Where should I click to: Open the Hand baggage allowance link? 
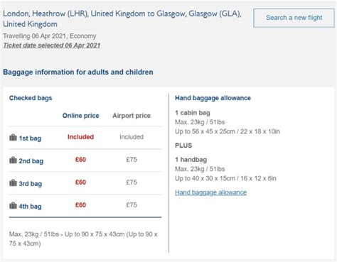click(x=210, y=192)
